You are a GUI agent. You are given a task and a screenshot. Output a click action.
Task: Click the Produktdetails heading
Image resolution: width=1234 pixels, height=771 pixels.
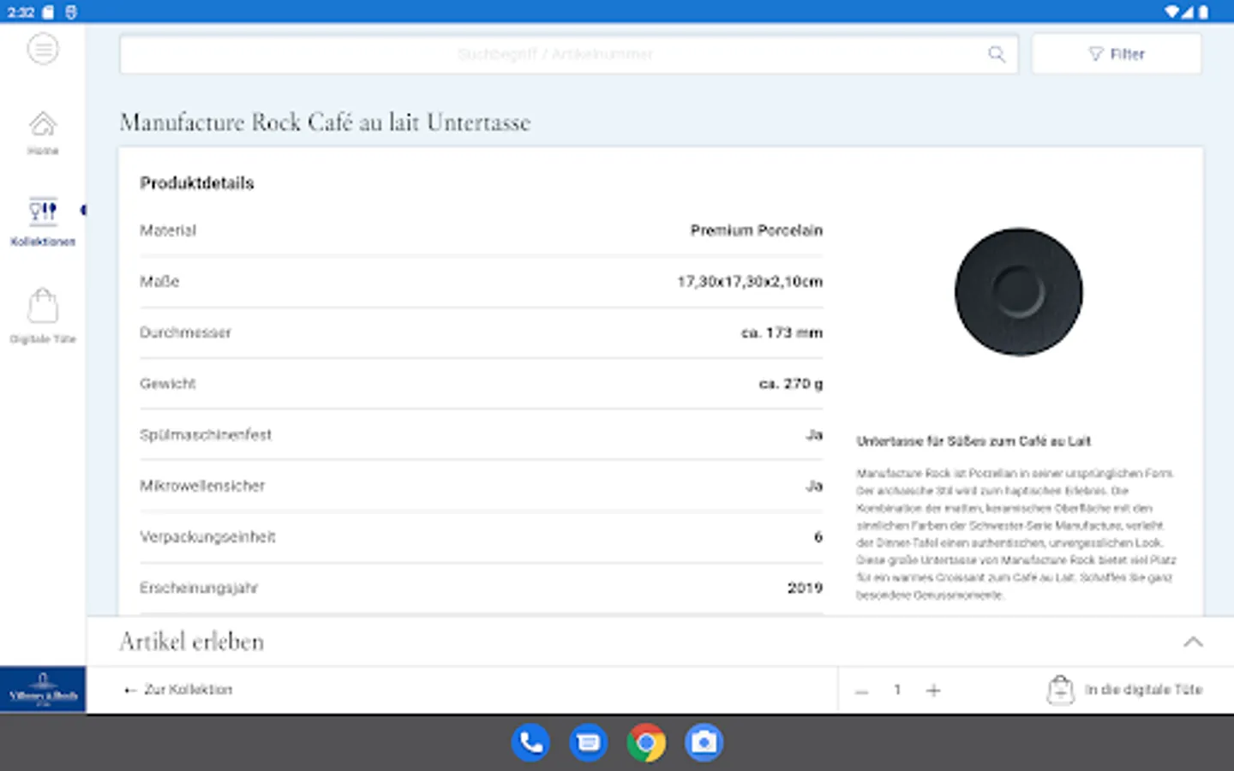pyautogui.click(x=197, y=183)
